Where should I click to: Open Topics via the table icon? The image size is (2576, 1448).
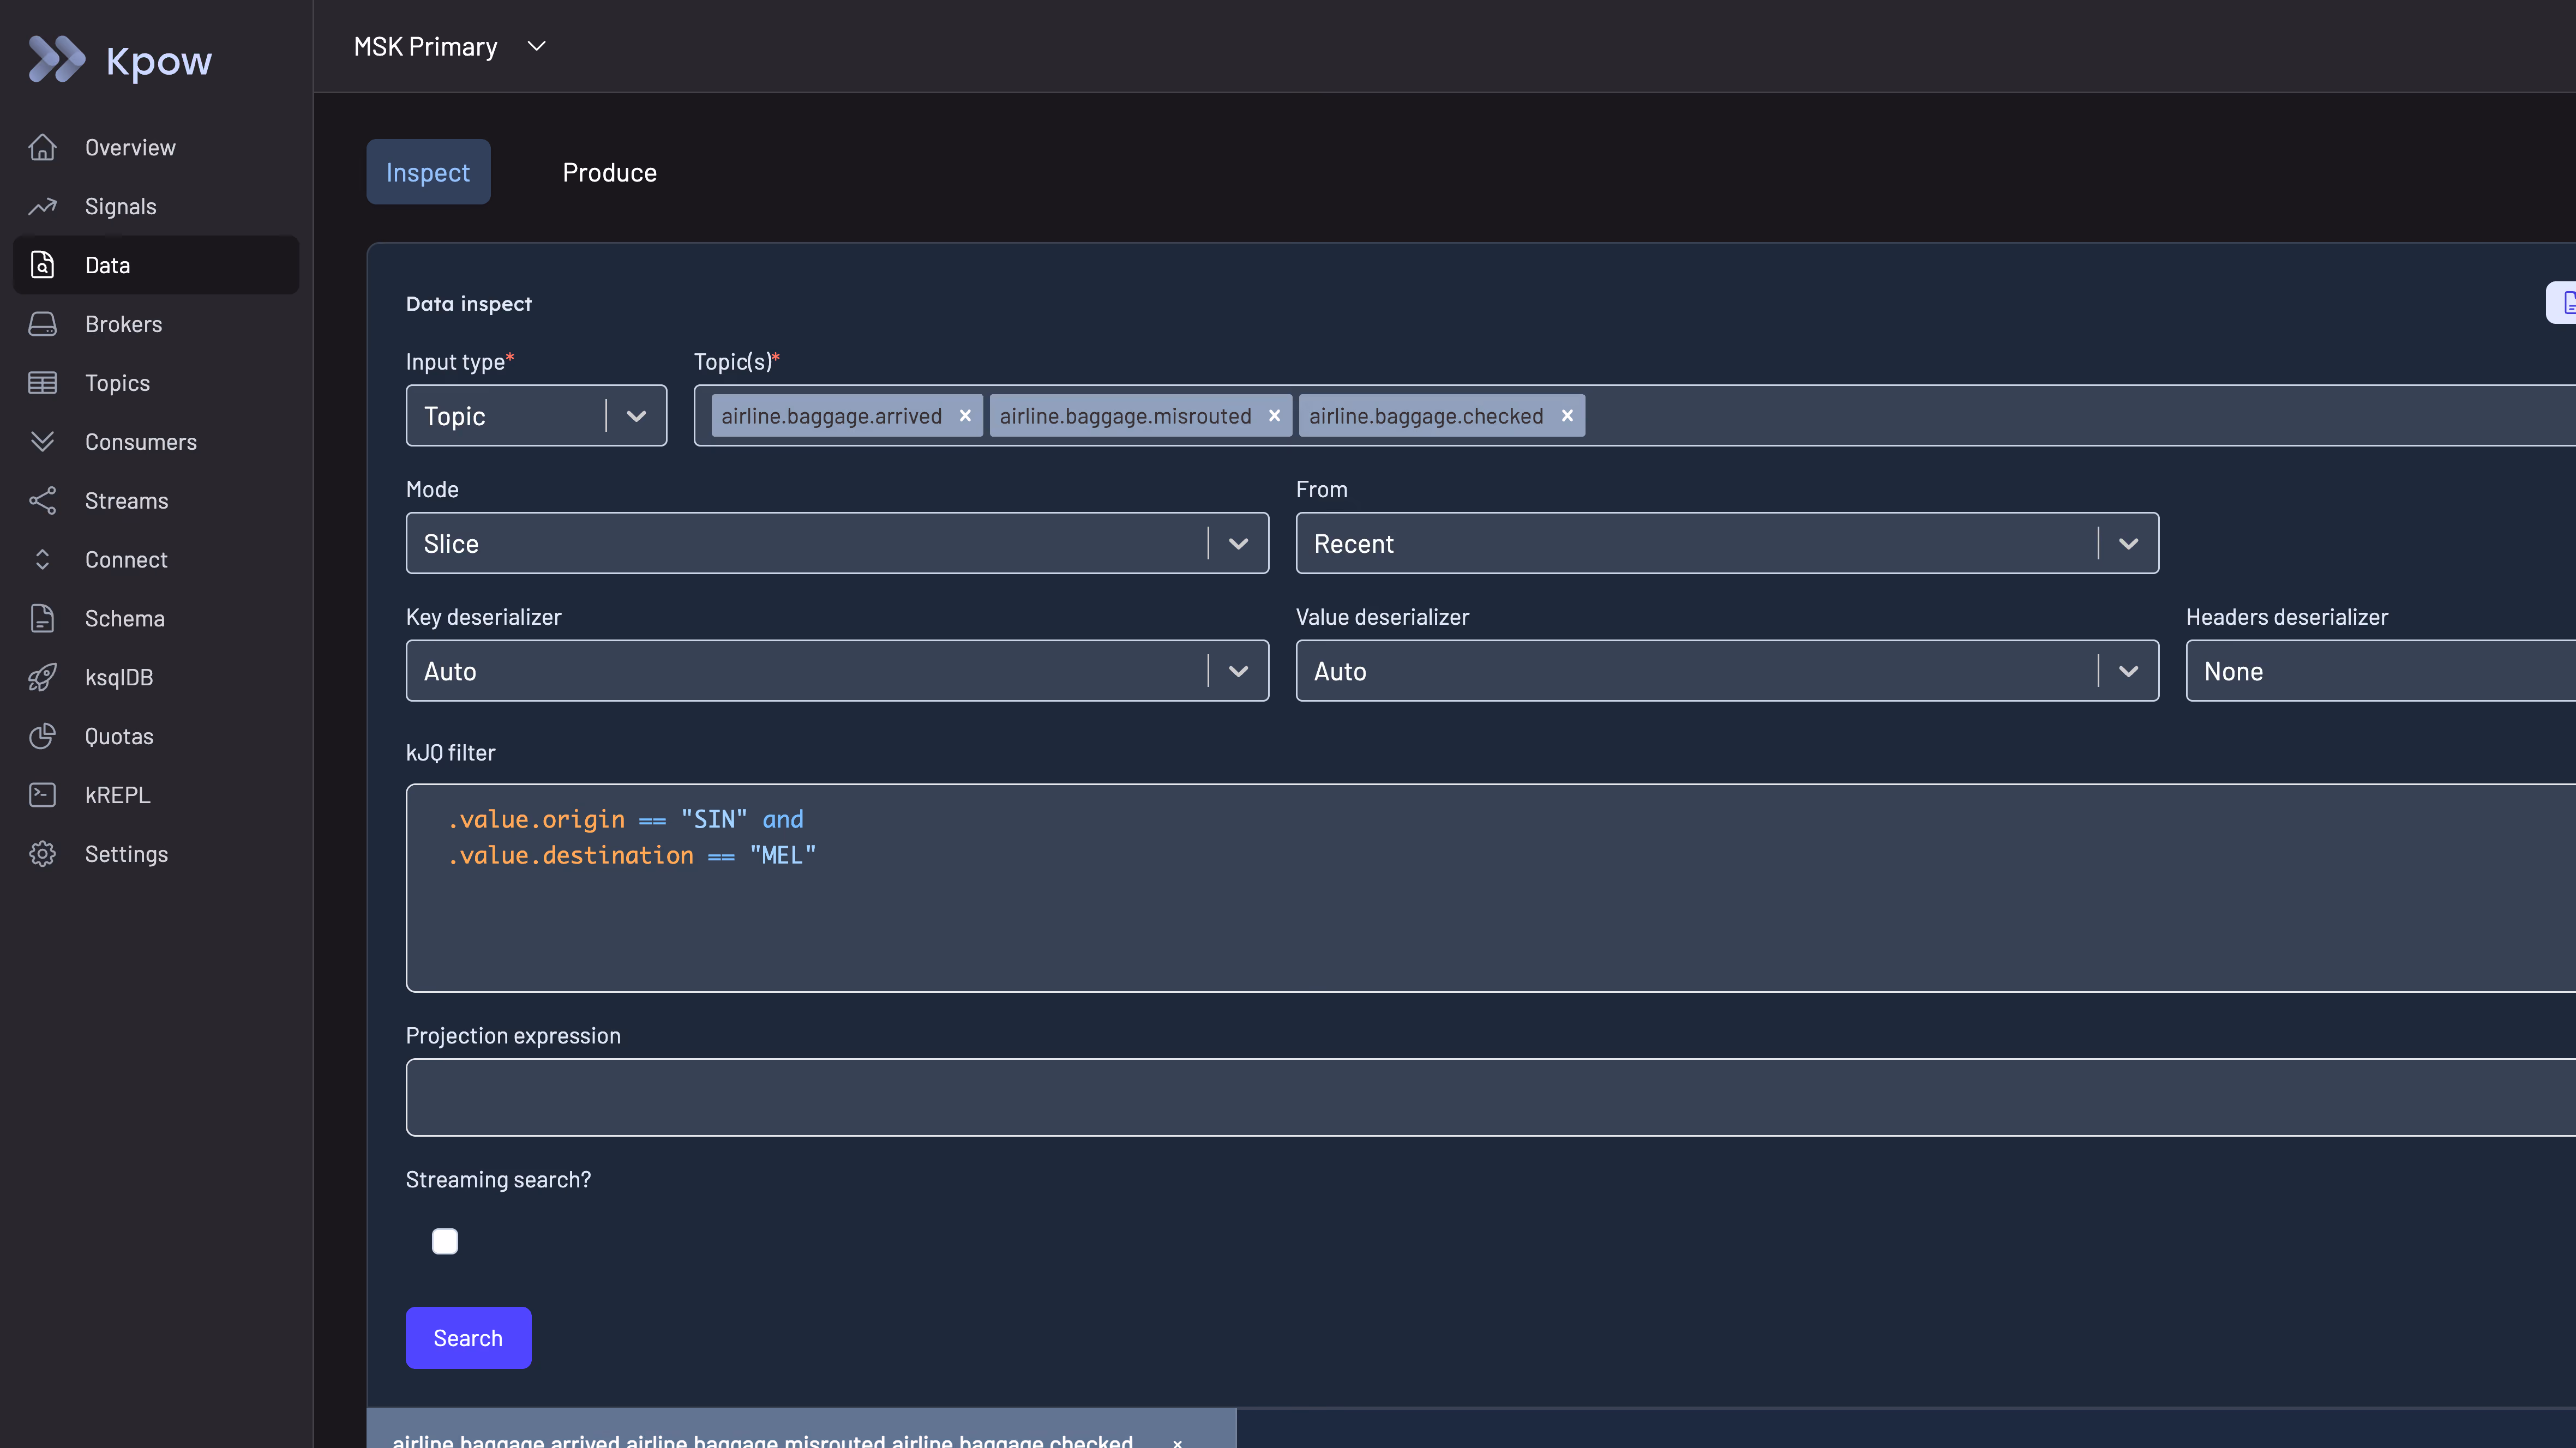[x=42, y=383]
